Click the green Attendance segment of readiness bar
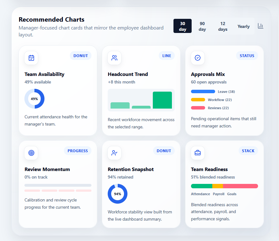 point(202,186)
